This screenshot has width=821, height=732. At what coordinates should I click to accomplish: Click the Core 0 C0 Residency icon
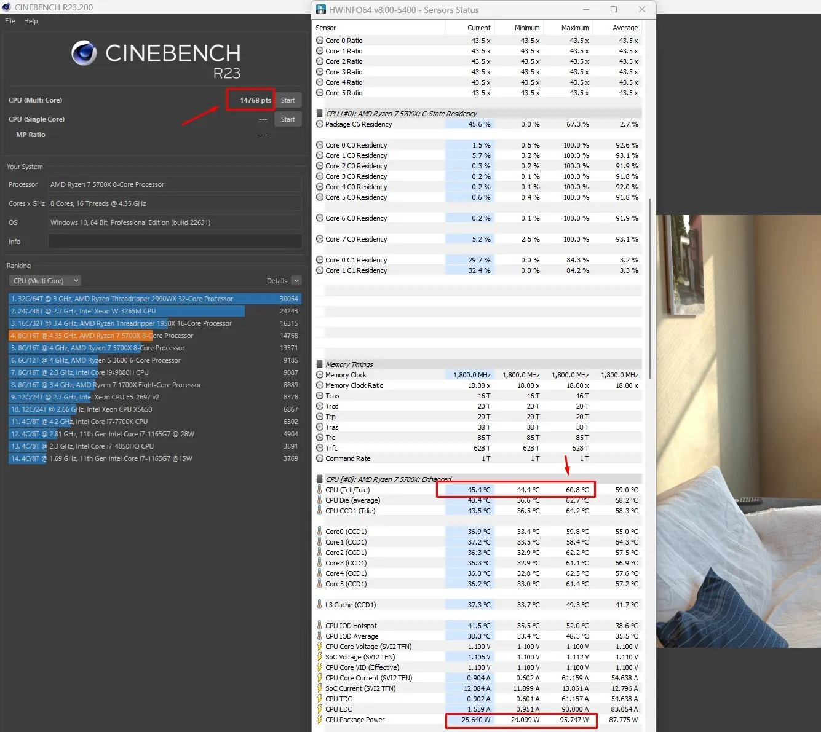(x=320, y=145)
